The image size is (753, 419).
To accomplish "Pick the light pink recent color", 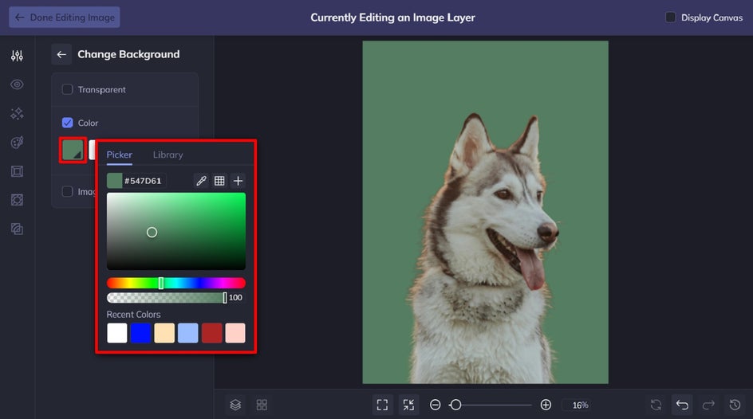I will [235, 333].
